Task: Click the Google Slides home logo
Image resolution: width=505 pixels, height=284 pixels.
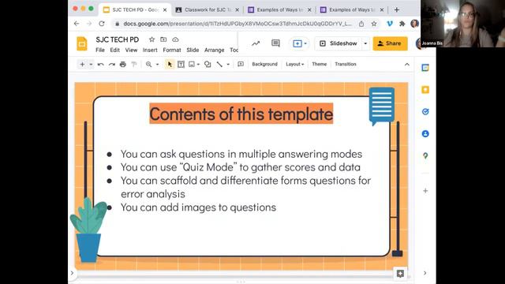Action: coord(82,44)
